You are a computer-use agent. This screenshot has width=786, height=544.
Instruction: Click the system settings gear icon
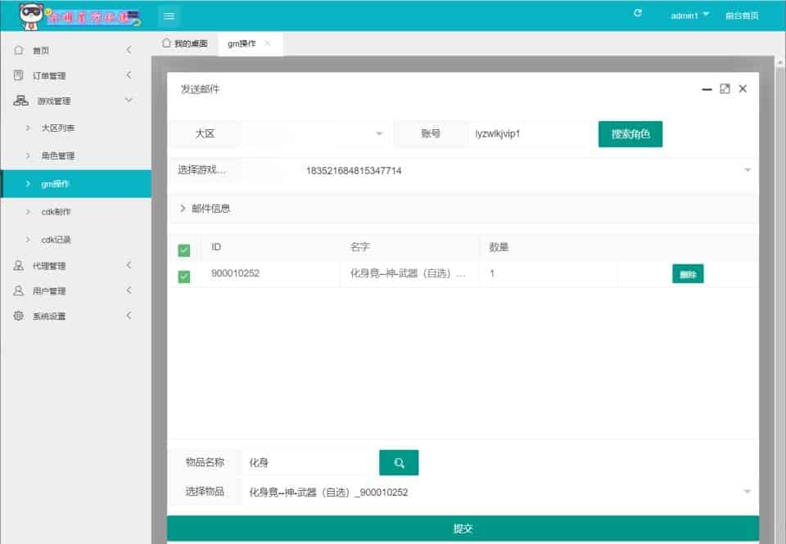pos(19,316)
